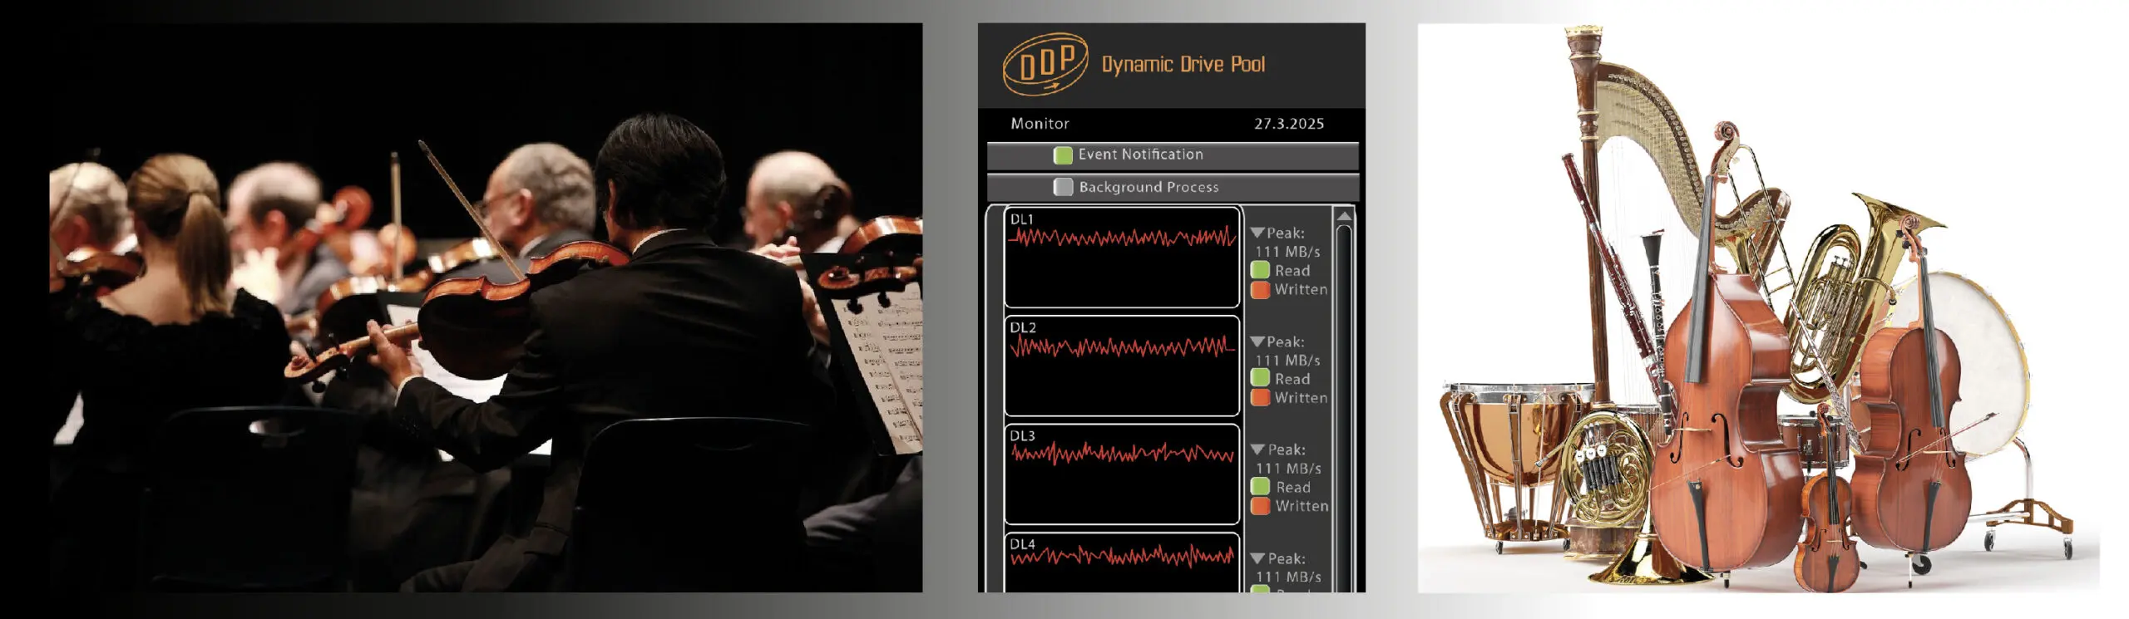
Task: Click the orange Written square for DL1
Action: tap(1260, 289)
